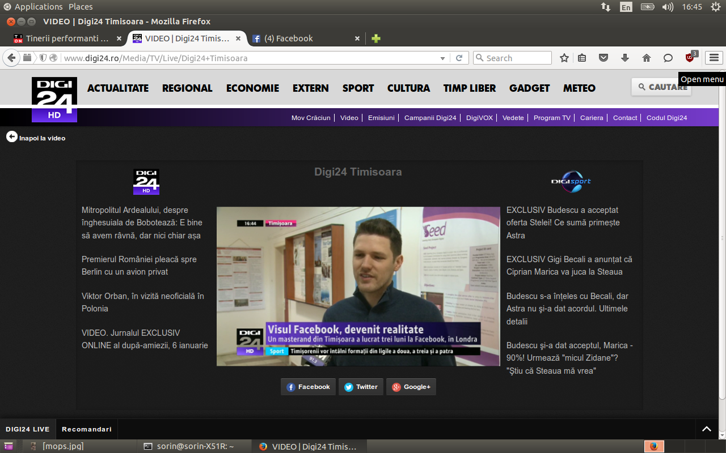Share video on Google+ button
The width and height of the screenshot is (726, 453).
(411, 387)
